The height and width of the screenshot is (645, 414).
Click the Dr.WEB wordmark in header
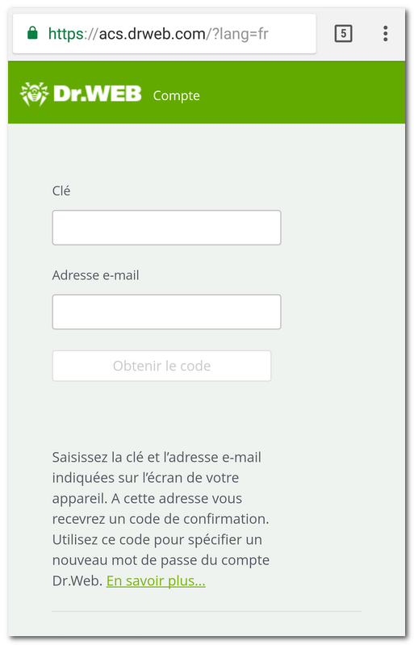click(x=98, y=94)
